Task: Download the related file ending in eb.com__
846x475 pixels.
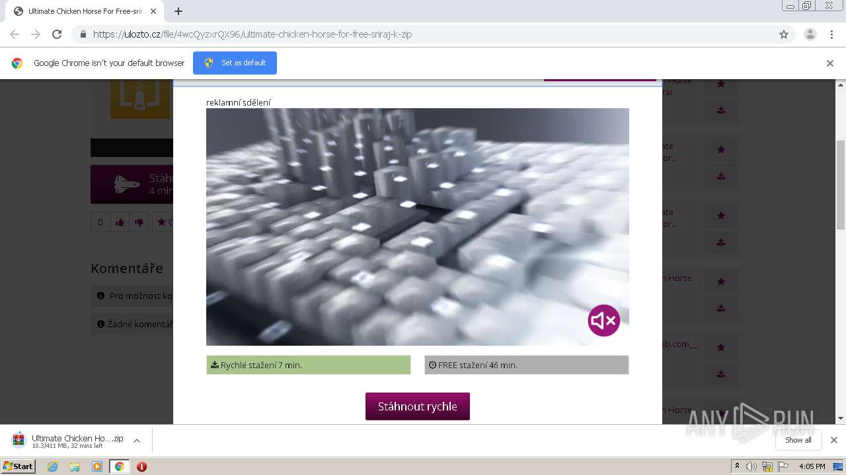Action: pyautogui.click(x=721, y=374)
